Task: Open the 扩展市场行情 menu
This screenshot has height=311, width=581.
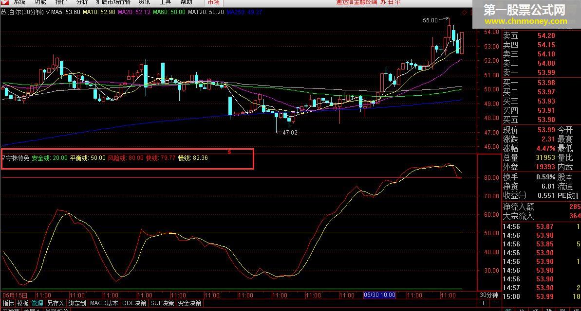Action: point(113,2)
